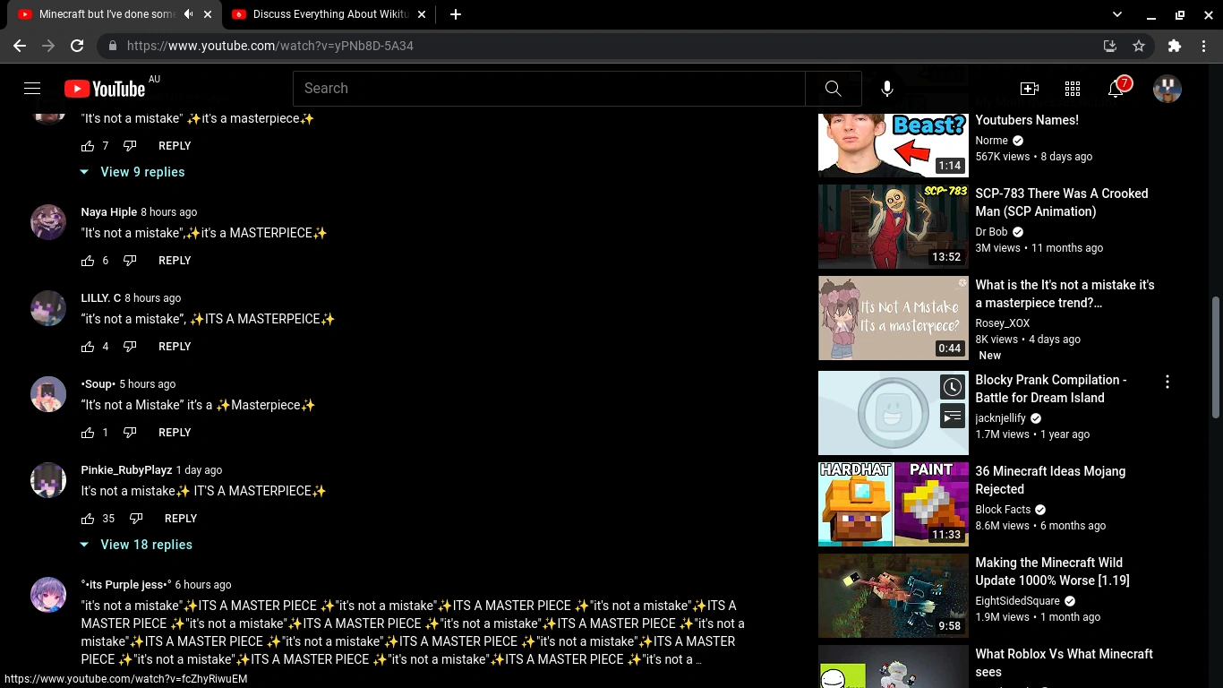Click '8 hours ago' timestamp on Naya Hiple comment
Image resolution: width=1223 pixels, height=688 pixels.
(169, 212)
